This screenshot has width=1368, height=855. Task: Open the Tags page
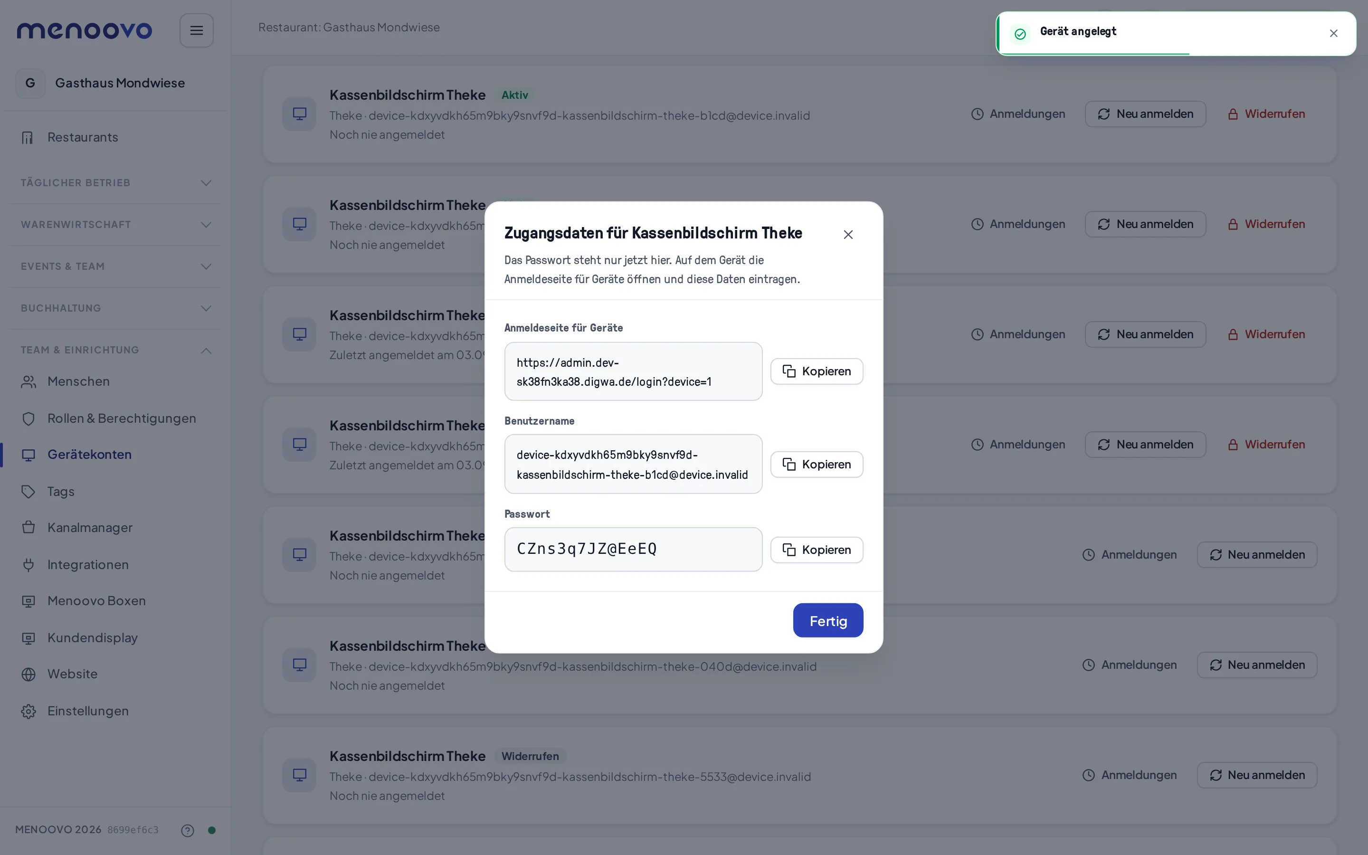tap(116, 492)
